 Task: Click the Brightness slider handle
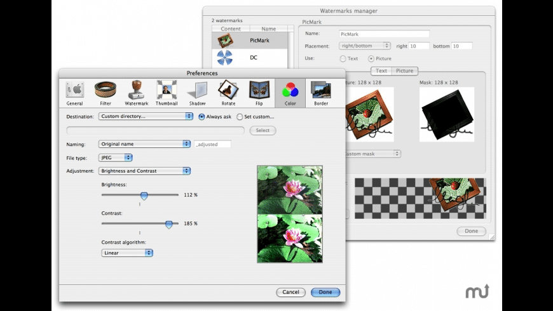tap(144, 196)
